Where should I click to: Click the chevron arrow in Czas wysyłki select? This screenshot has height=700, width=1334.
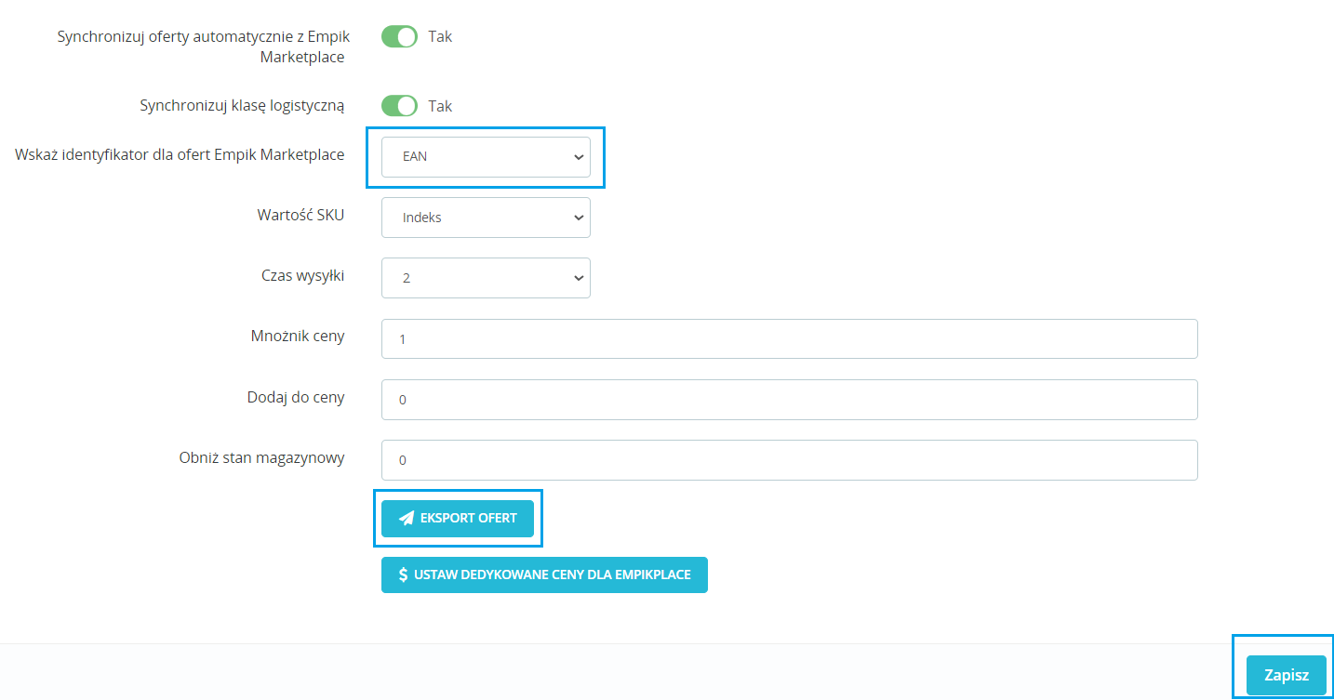578,278
